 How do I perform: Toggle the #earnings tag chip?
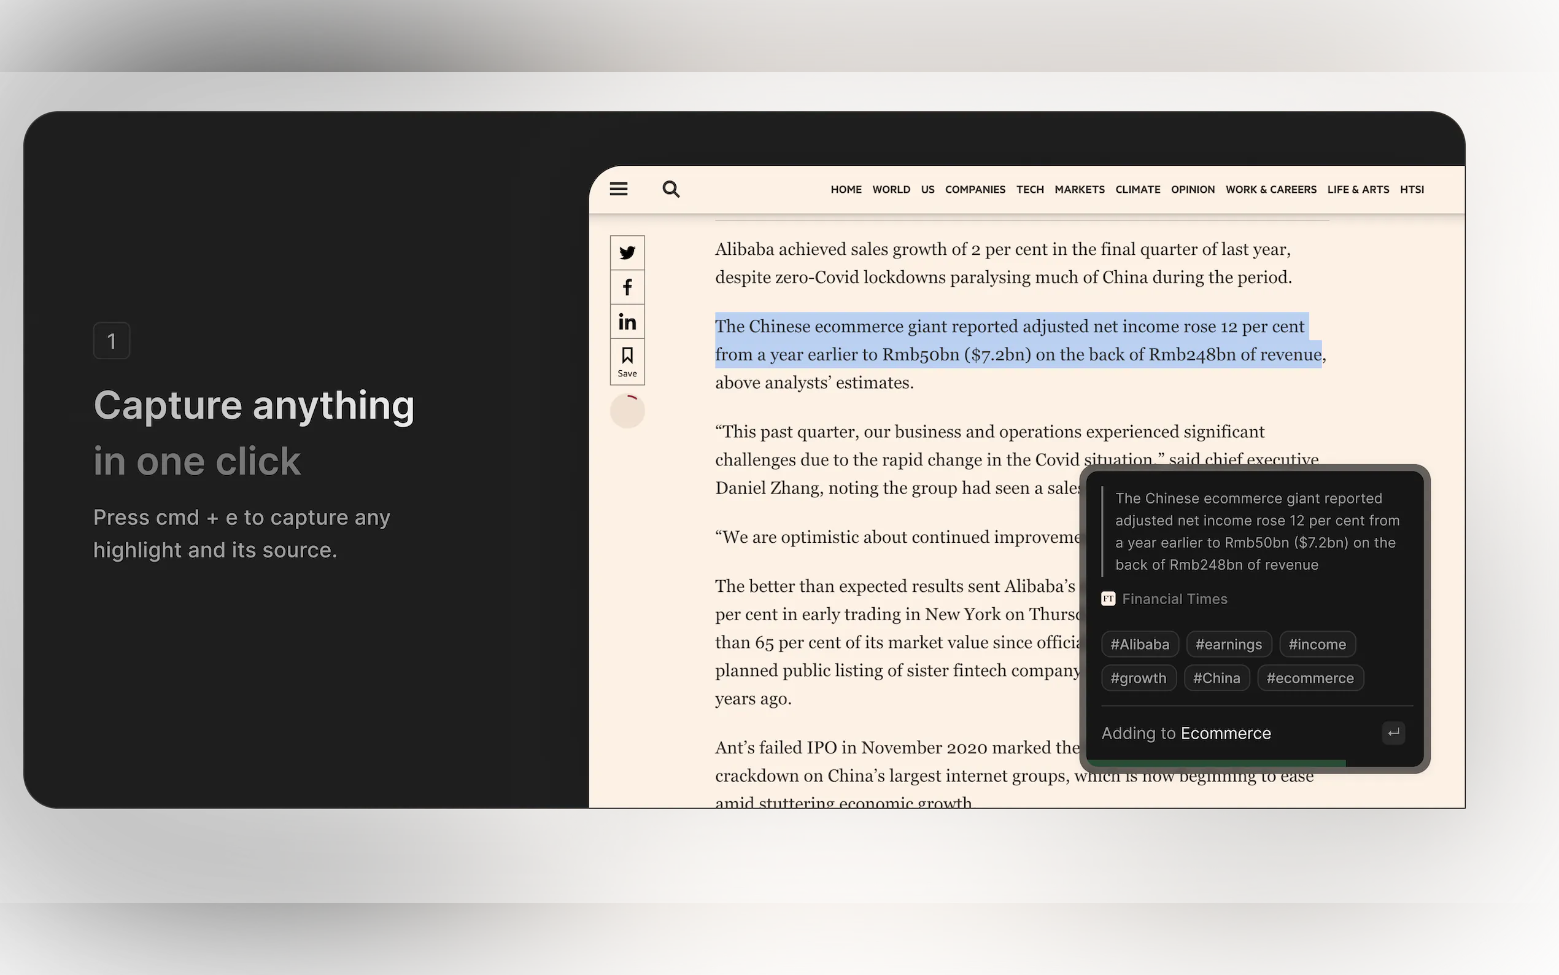coord(1228,644)
